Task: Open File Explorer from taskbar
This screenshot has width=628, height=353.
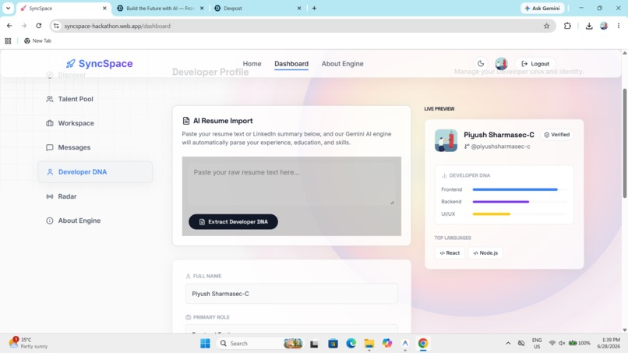Action: point(369,344)
